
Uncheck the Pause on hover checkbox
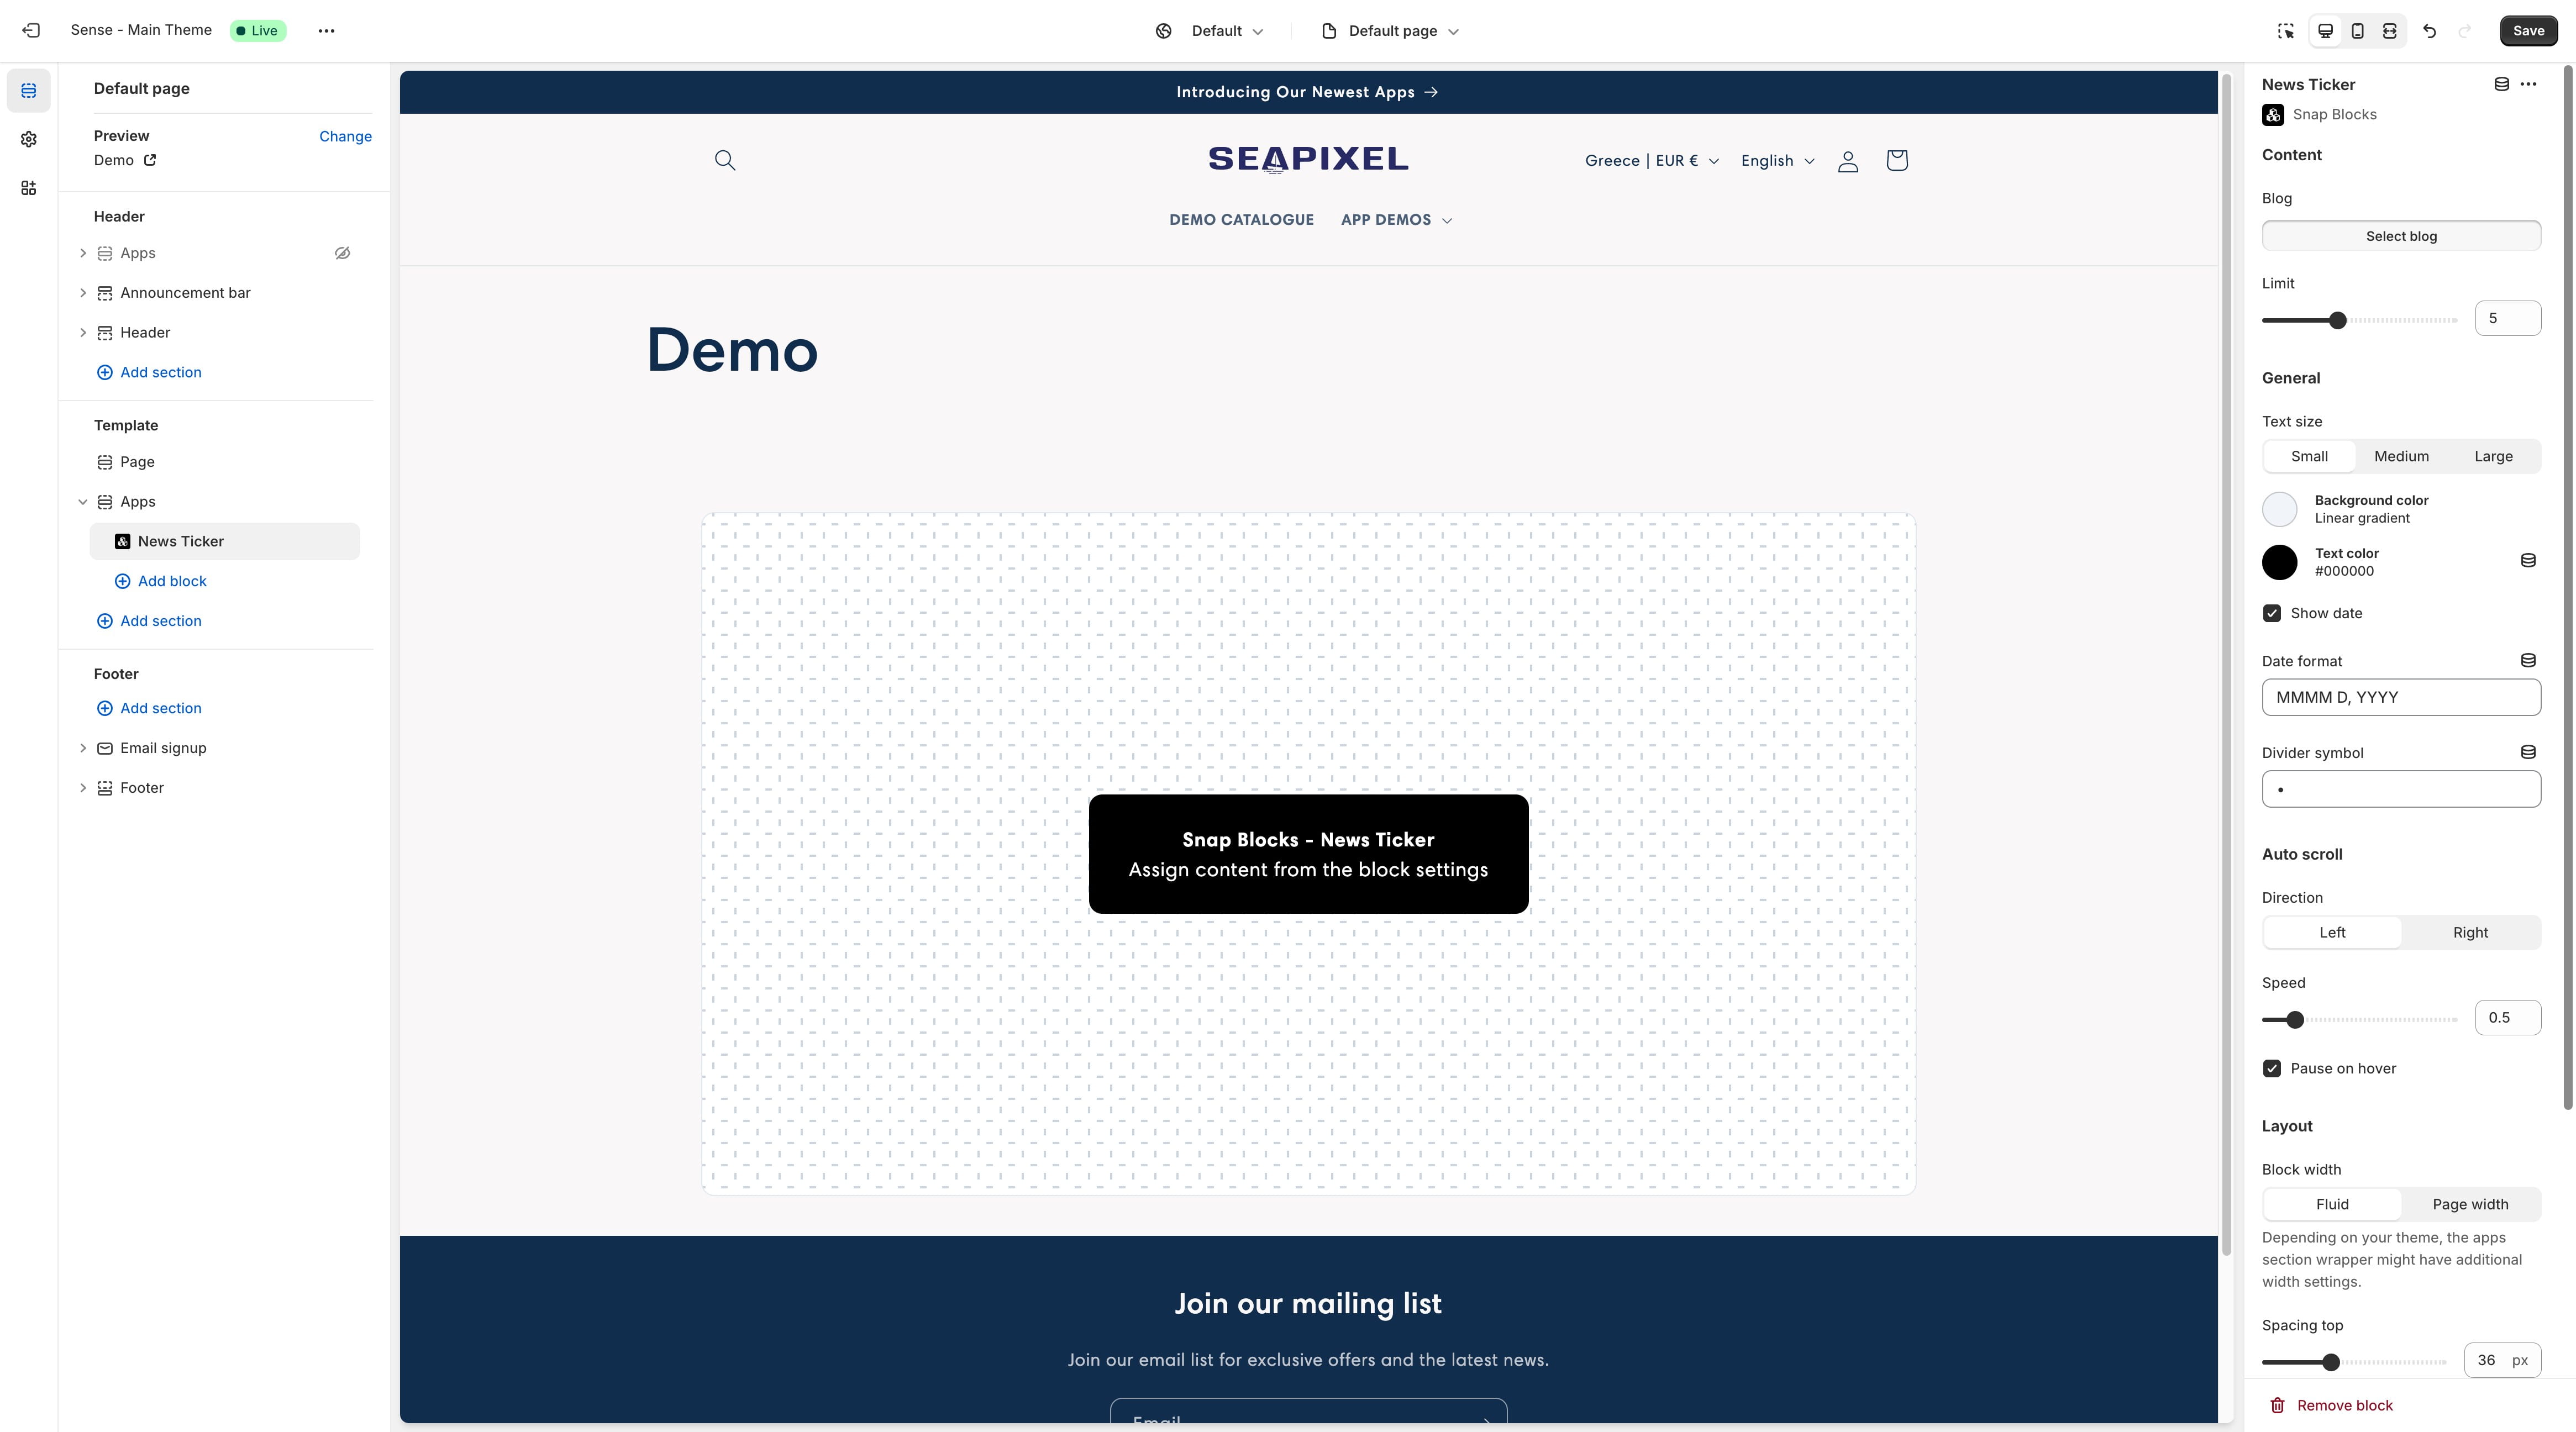click(2272, 1068)
